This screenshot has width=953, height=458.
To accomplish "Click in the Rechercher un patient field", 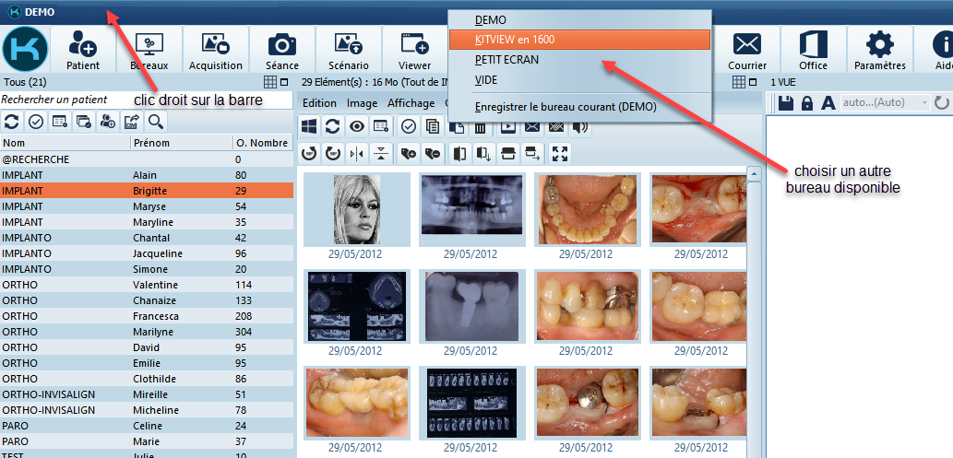I will point(147,100).
